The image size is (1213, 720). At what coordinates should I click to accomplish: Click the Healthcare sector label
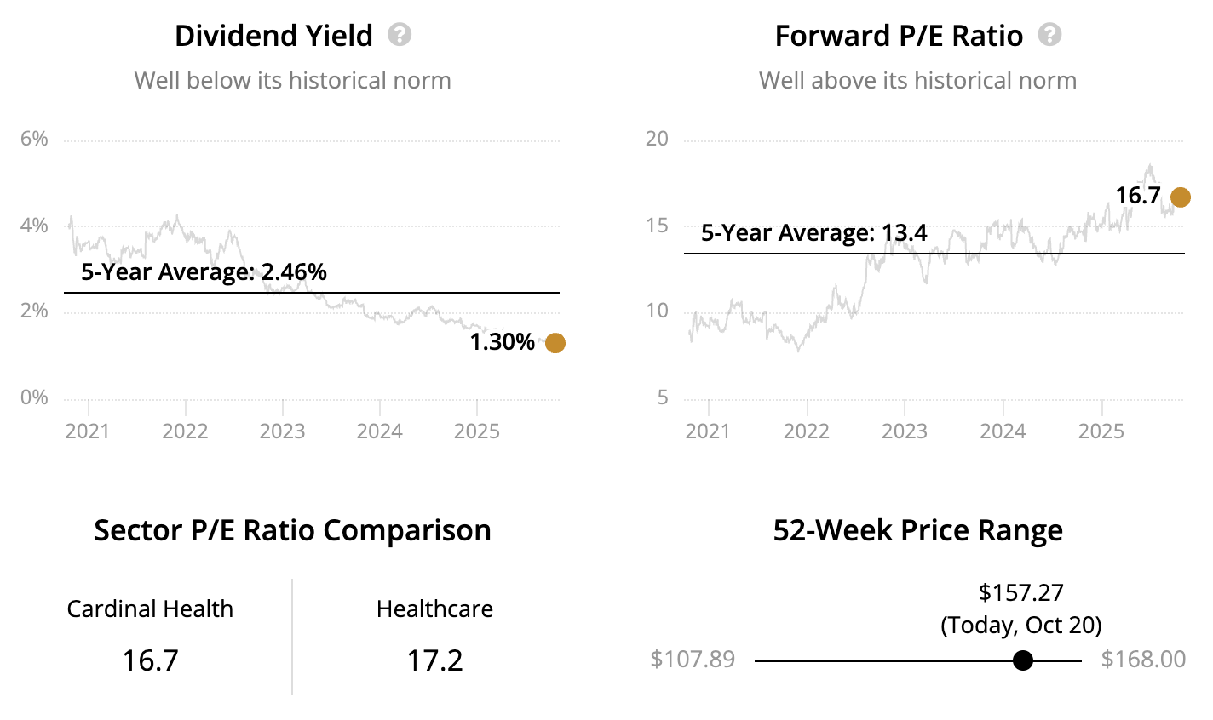coord(434,609)
